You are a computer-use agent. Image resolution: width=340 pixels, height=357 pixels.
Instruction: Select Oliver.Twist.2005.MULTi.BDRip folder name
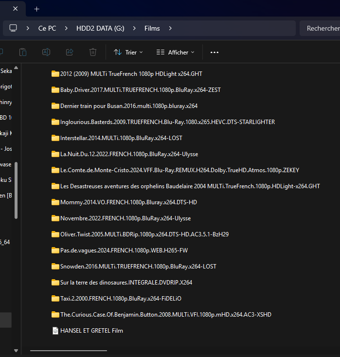pyautogui.click(x=144, y=234)
